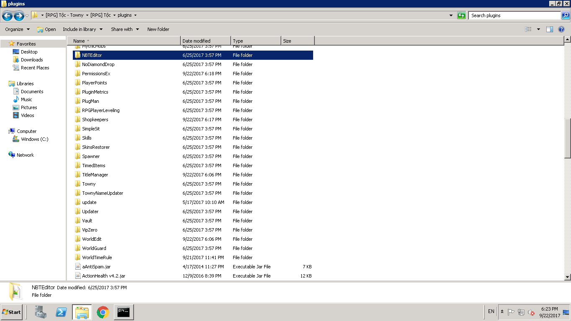Click the search magnifier icon
Image resolution: width=571 pixels, height=321 pixels.
tap(565, 15)
